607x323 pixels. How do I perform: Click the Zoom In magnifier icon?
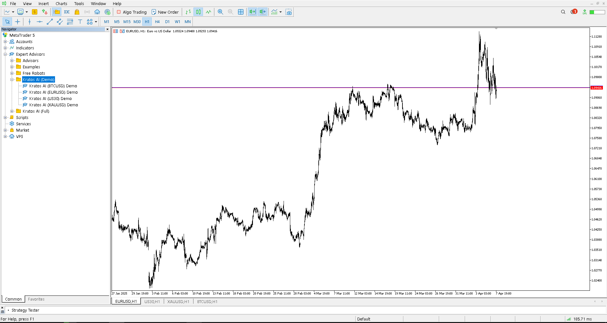(220, 12)
